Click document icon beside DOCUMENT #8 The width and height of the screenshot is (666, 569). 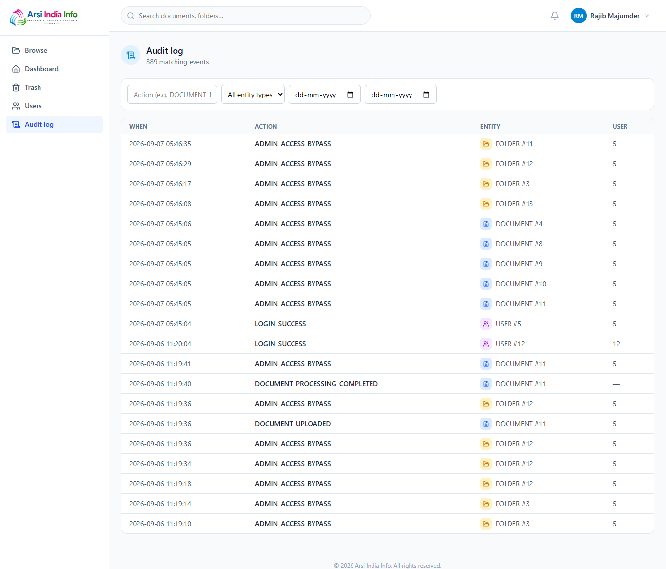coord(486,244)
